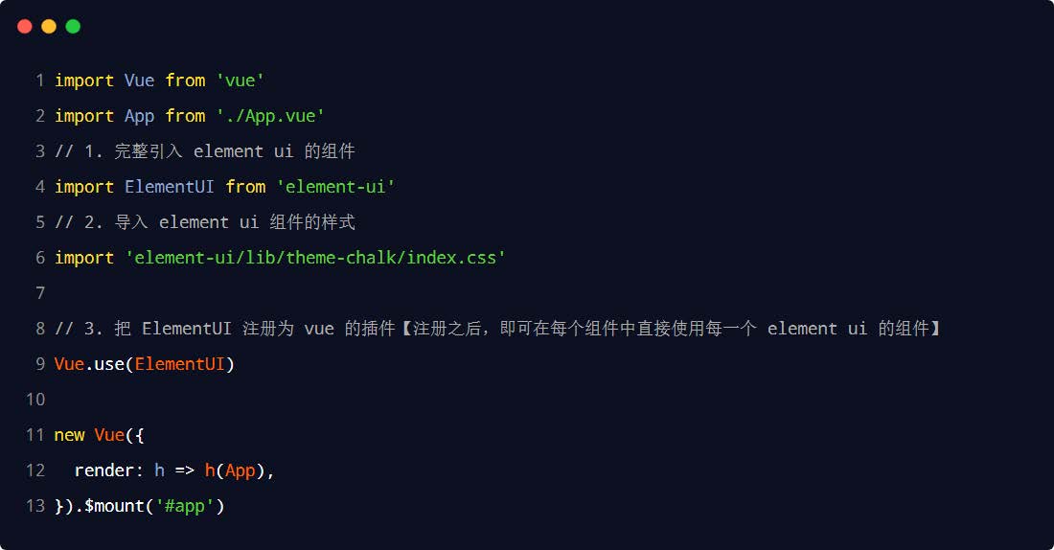Click the 'element-ui' string on line 4
This screenshot has height=550, width=1054.
coord(335,187)
